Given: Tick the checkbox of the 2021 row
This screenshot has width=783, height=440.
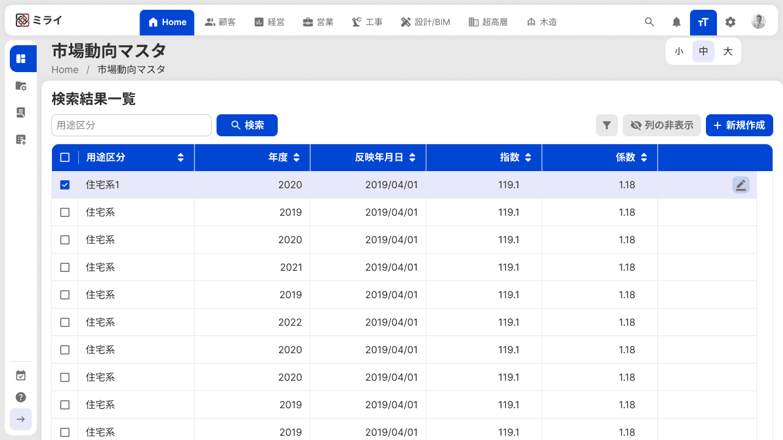Looking at the screenshot, I should pos(65,267).
